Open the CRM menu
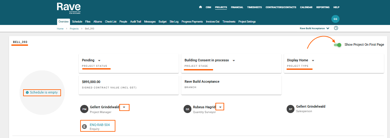The image size is (390, 138). click(x=208, y=7)
